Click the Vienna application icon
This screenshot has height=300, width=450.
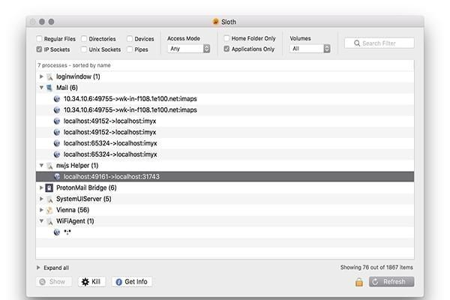pyautogui.click(x=49, y=210)
